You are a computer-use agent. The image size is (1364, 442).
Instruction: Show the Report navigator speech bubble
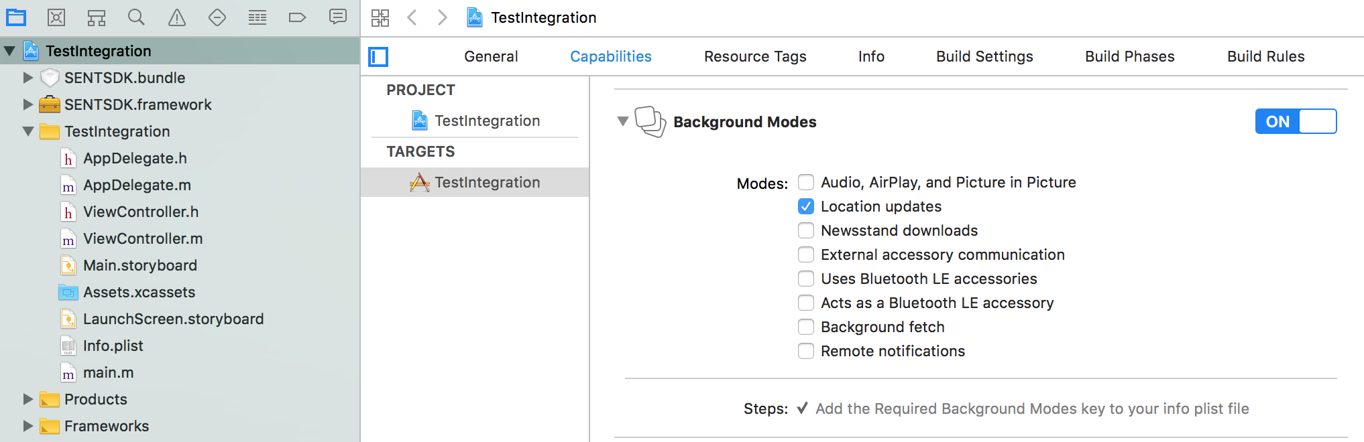click(x=338, y=17)
